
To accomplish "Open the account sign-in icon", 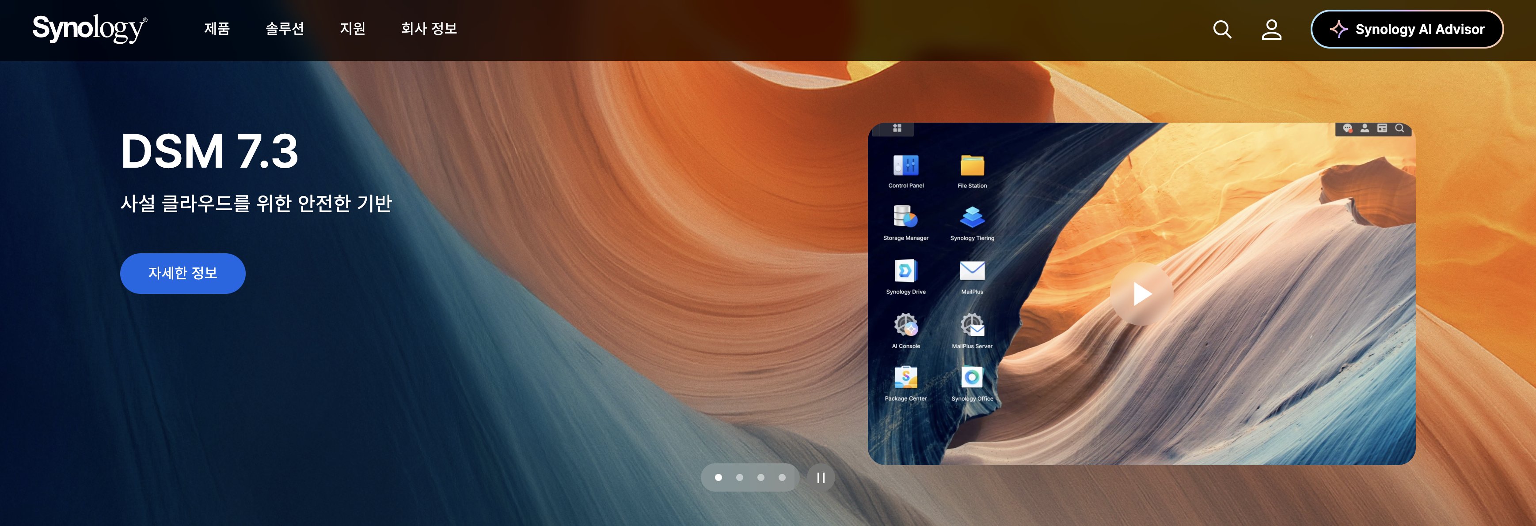I will (x=1272, y=29).
